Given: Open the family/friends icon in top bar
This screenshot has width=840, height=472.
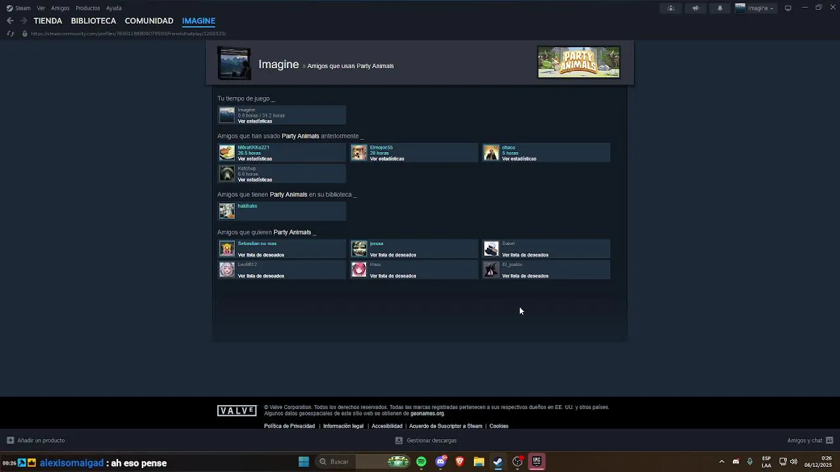Looking at the screenshot, I should coord(671,8).
